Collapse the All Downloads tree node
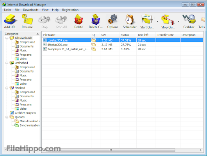The width and height of the screenshot is (207, 156). (x=7, y=38)
